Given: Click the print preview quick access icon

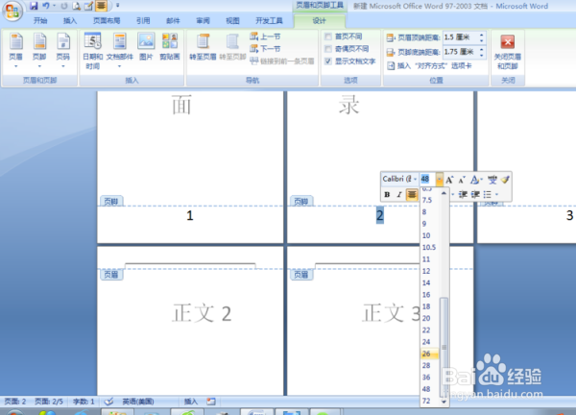Looking at the screenshot, I should click(77, 6).
